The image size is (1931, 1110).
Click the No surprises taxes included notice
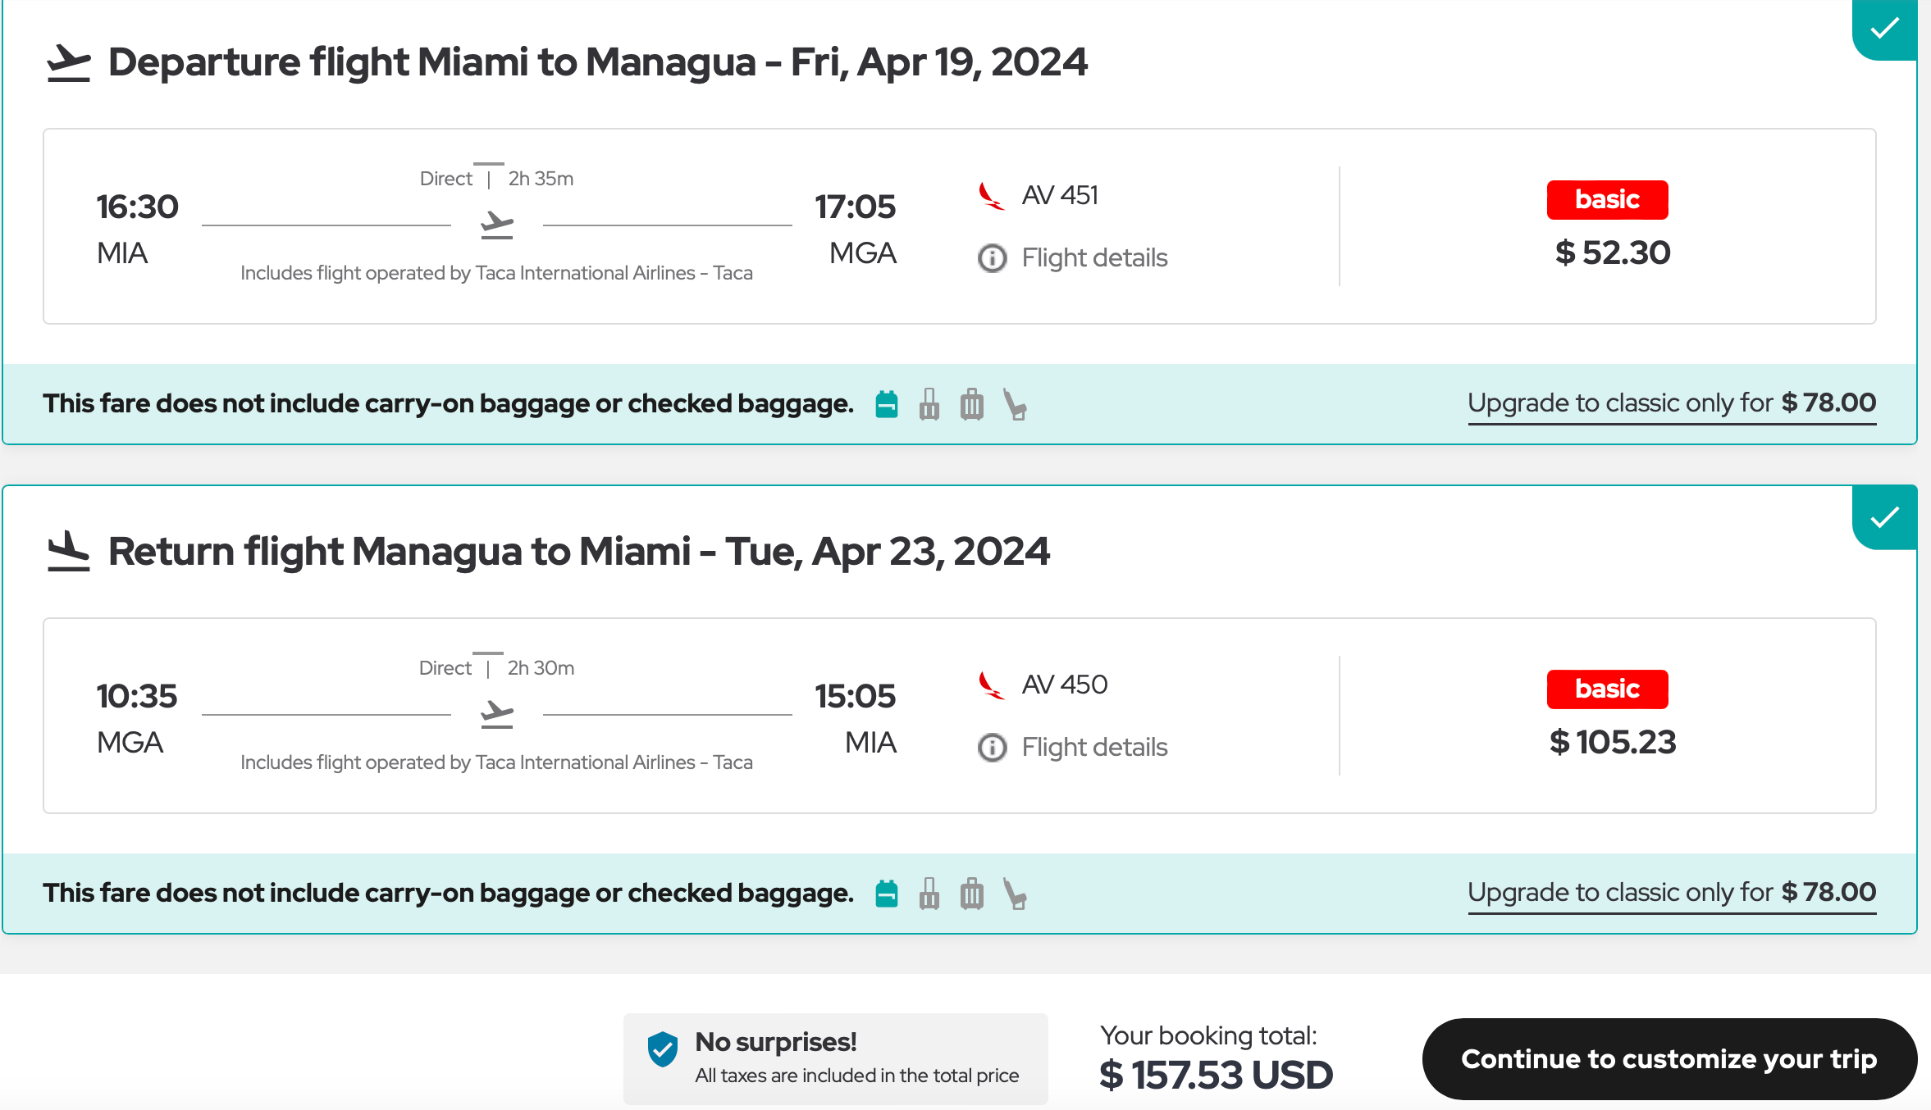click(x=835, y=1058)
